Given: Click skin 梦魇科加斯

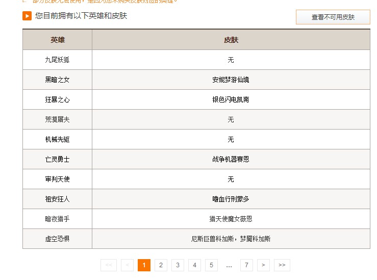Looking at the screenshot, I should (256, 239).
